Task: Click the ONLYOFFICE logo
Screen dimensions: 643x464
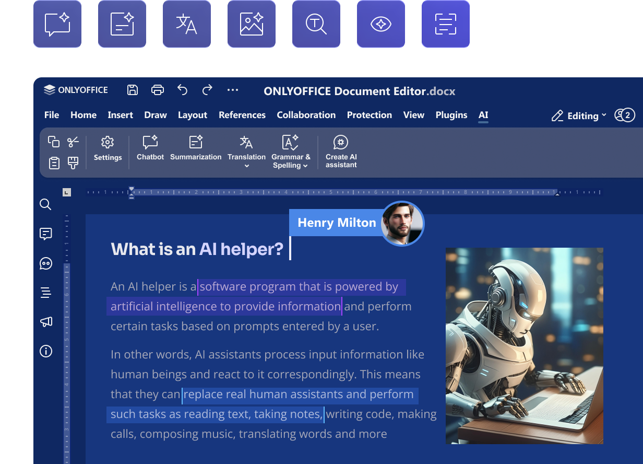Action: coord(76,90)
